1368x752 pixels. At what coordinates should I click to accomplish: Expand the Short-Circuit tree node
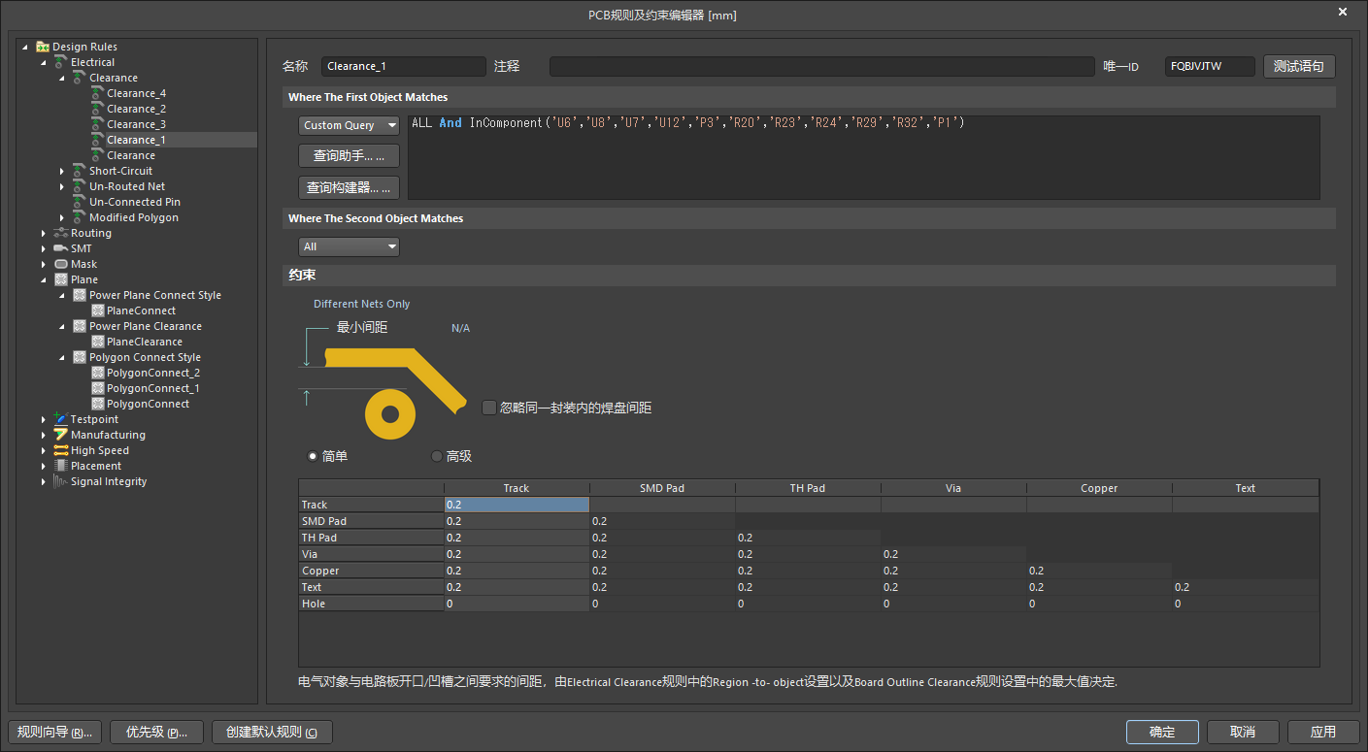tap(62, 171)
